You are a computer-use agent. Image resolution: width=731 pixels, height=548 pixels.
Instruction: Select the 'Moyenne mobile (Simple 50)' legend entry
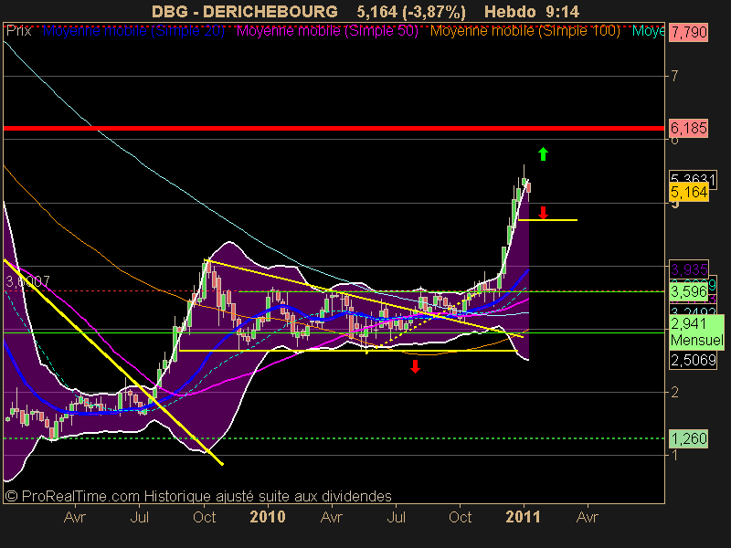click(x=327, y=31)
